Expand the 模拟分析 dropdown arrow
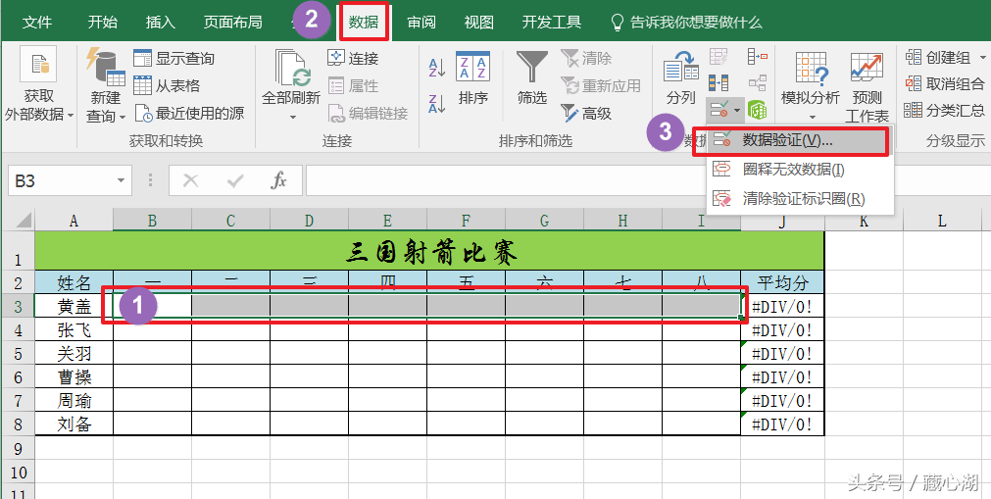The image size is (991, 499). [x=813, y=117]
